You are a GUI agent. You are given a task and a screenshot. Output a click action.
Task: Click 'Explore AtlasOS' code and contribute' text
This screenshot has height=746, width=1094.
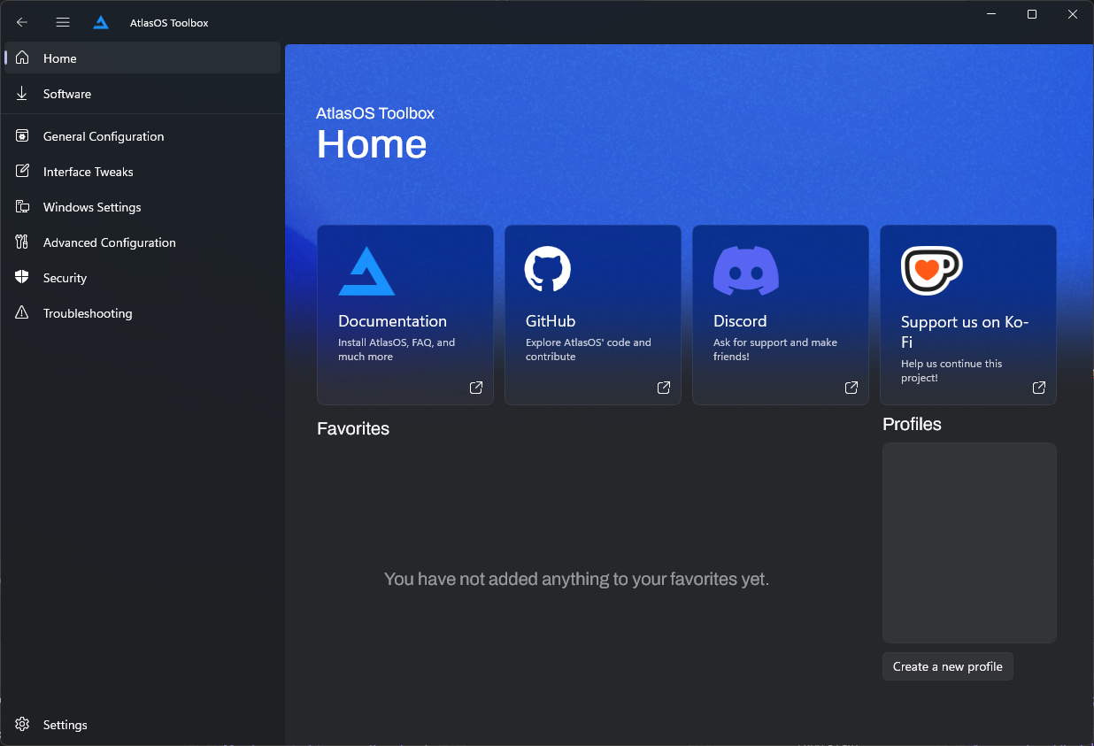589,350
